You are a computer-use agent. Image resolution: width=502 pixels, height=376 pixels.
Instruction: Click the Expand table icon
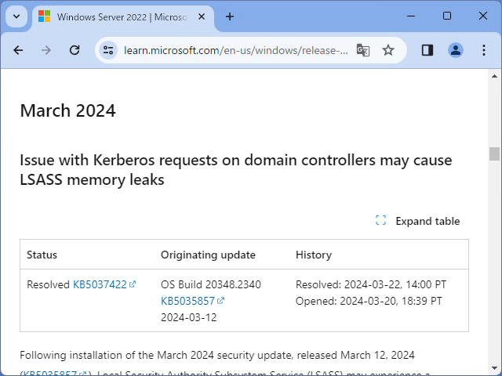click(380, 221)
